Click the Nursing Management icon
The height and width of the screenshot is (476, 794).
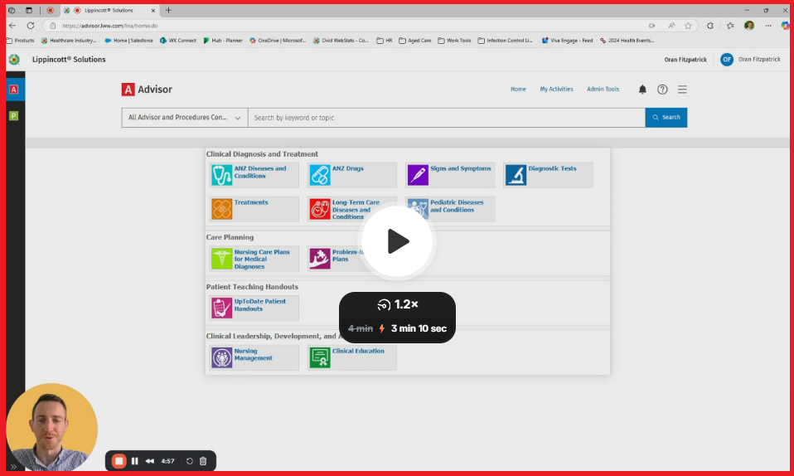pos(221,357)
